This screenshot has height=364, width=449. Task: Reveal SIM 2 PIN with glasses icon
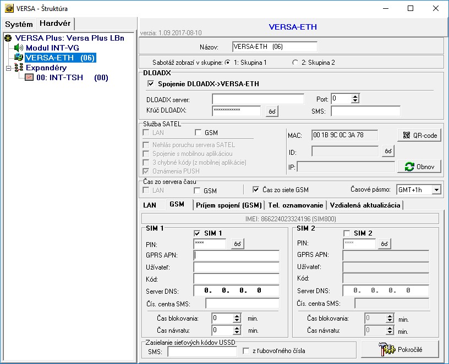tap(386, 244)
